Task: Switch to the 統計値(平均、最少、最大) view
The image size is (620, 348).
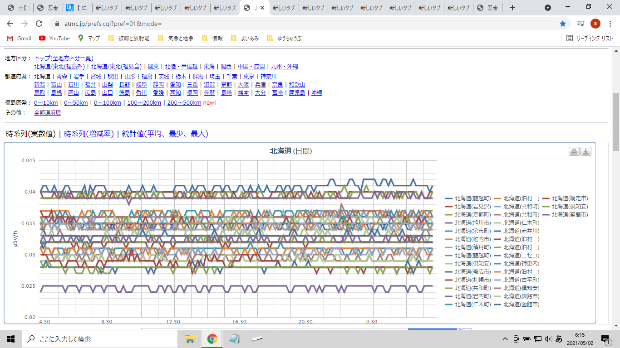Action: [x=165, y=134]
